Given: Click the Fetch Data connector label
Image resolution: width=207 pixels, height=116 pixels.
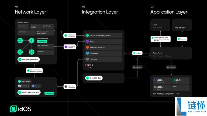Looking at the screenshot, I should (x=182, y=39).
